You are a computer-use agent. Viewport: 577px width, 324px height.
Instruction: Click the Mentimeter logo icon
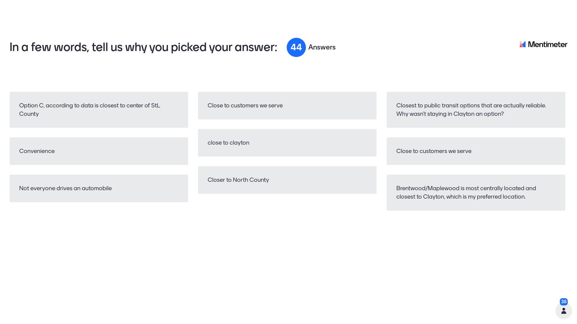coord(523,44)
